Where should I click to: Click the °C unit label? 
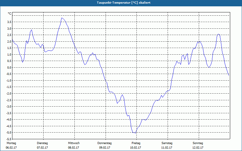pos(10,14)
